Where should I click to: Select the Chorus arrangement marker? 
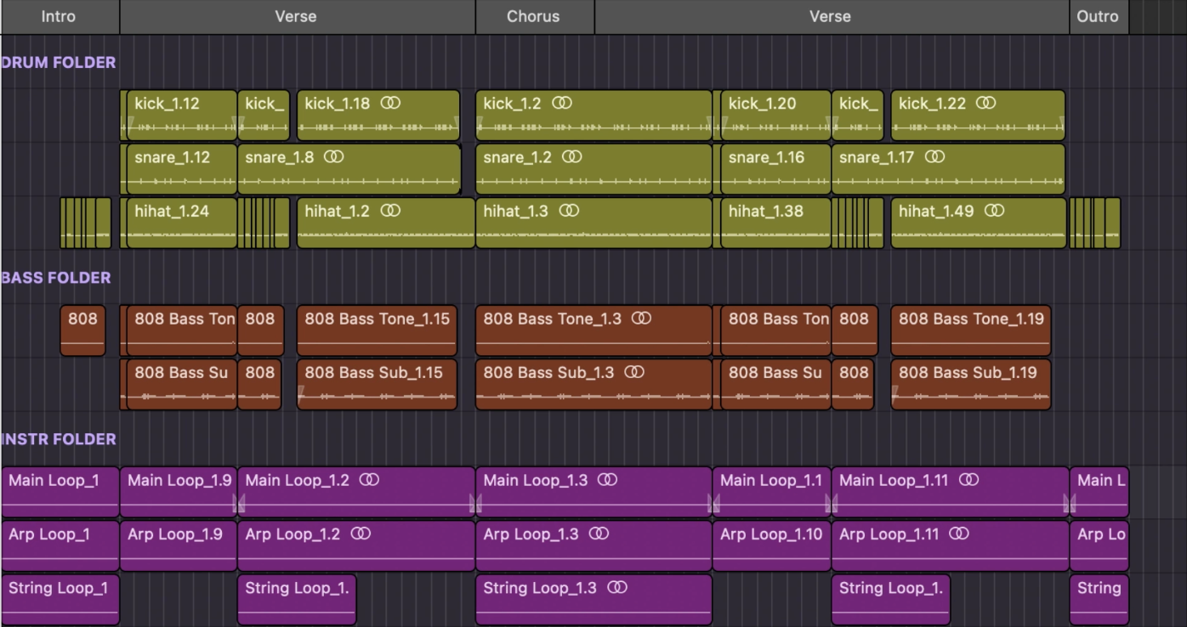535,17
